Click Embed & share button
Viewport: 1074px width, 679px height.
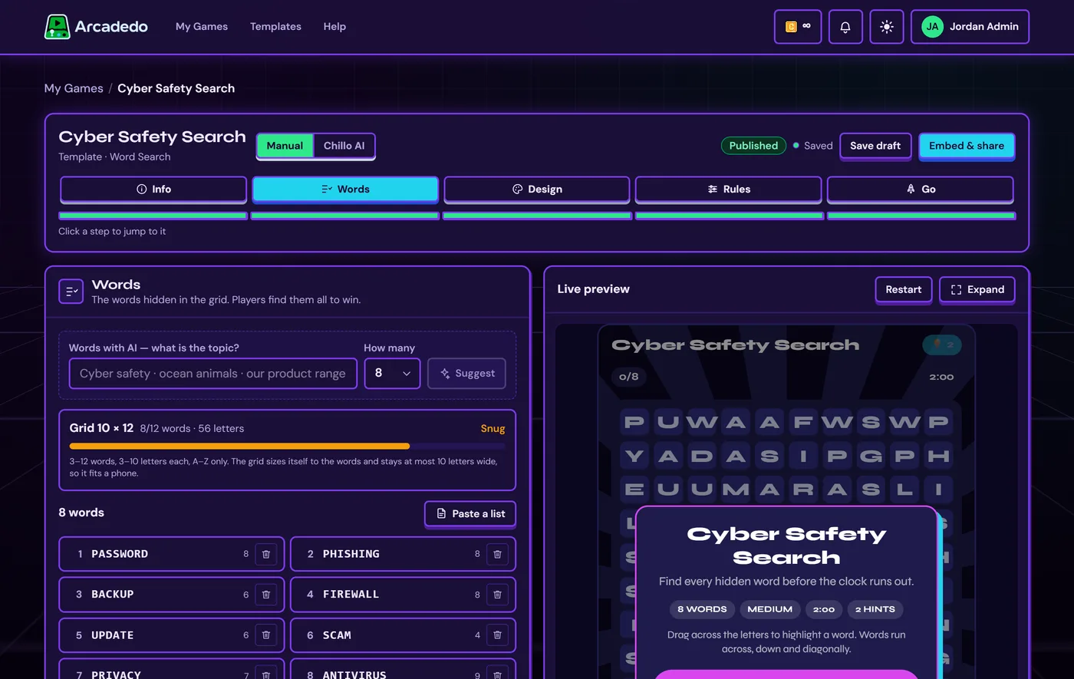click(967, 146)
